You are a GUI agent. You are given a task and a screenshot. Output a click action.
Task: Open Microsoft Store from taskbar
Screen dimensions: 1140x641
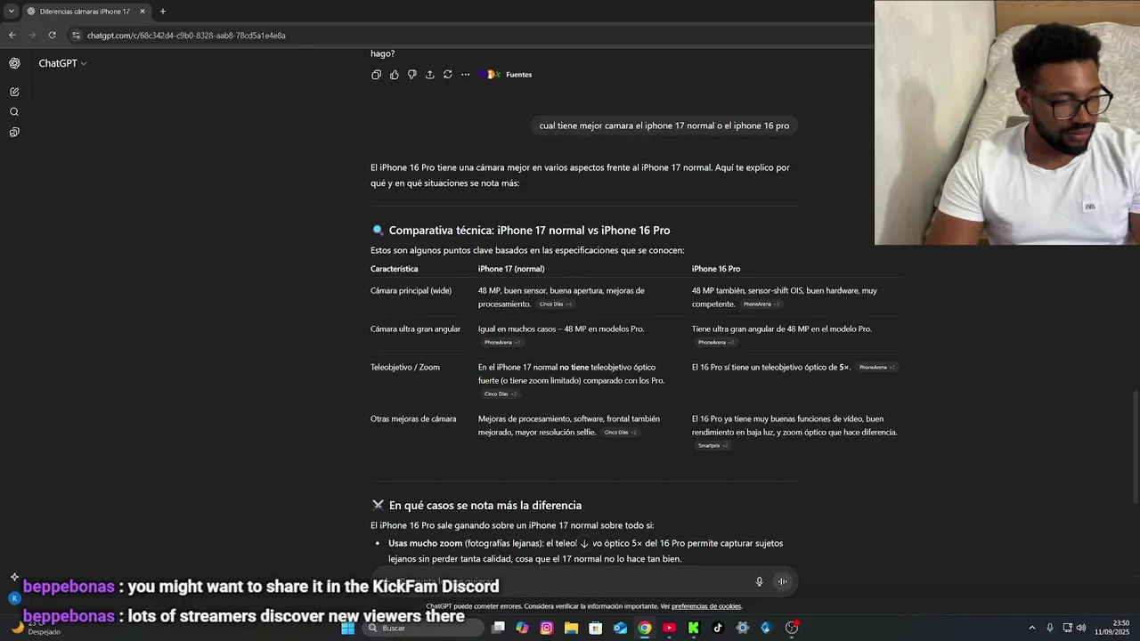(x=596, y=628)
